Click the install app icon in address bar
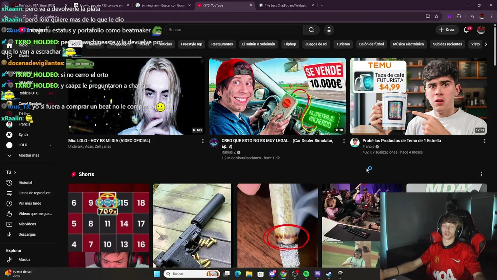Image resolution: width=497 pixels, height=280 pixels. (428, 16)
